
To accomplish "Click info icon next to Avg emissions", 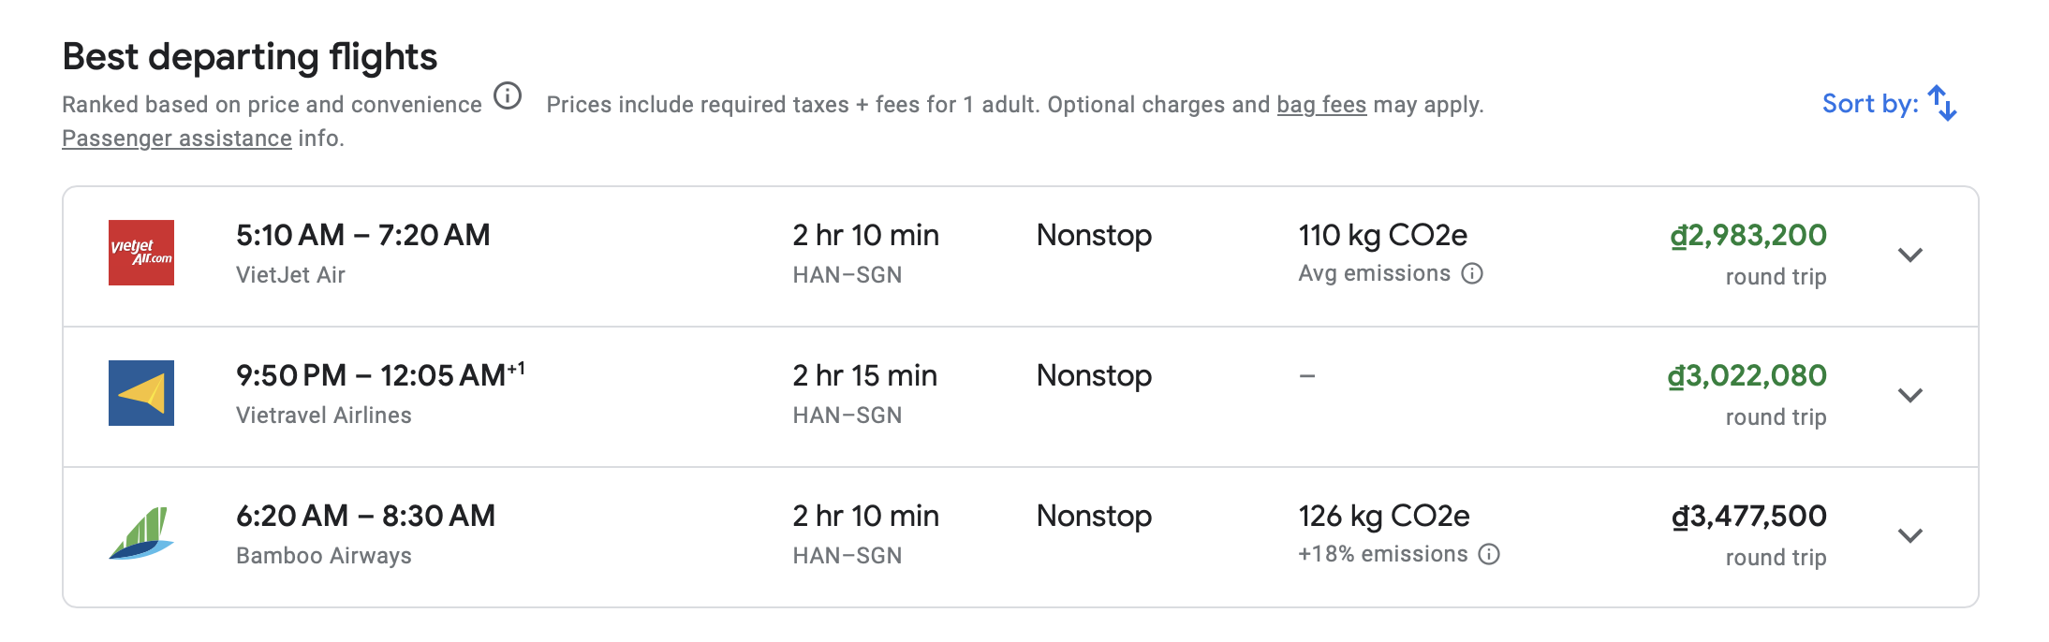I will tap(1472, 273).
